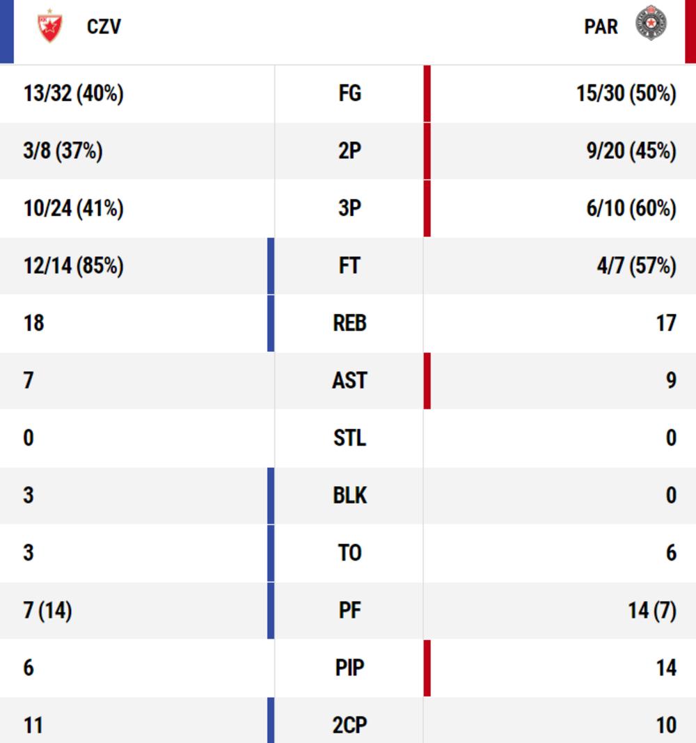Click PAR field goals 15/30 (50%)
The image size is (696, 743).
(x=626, y=94)
